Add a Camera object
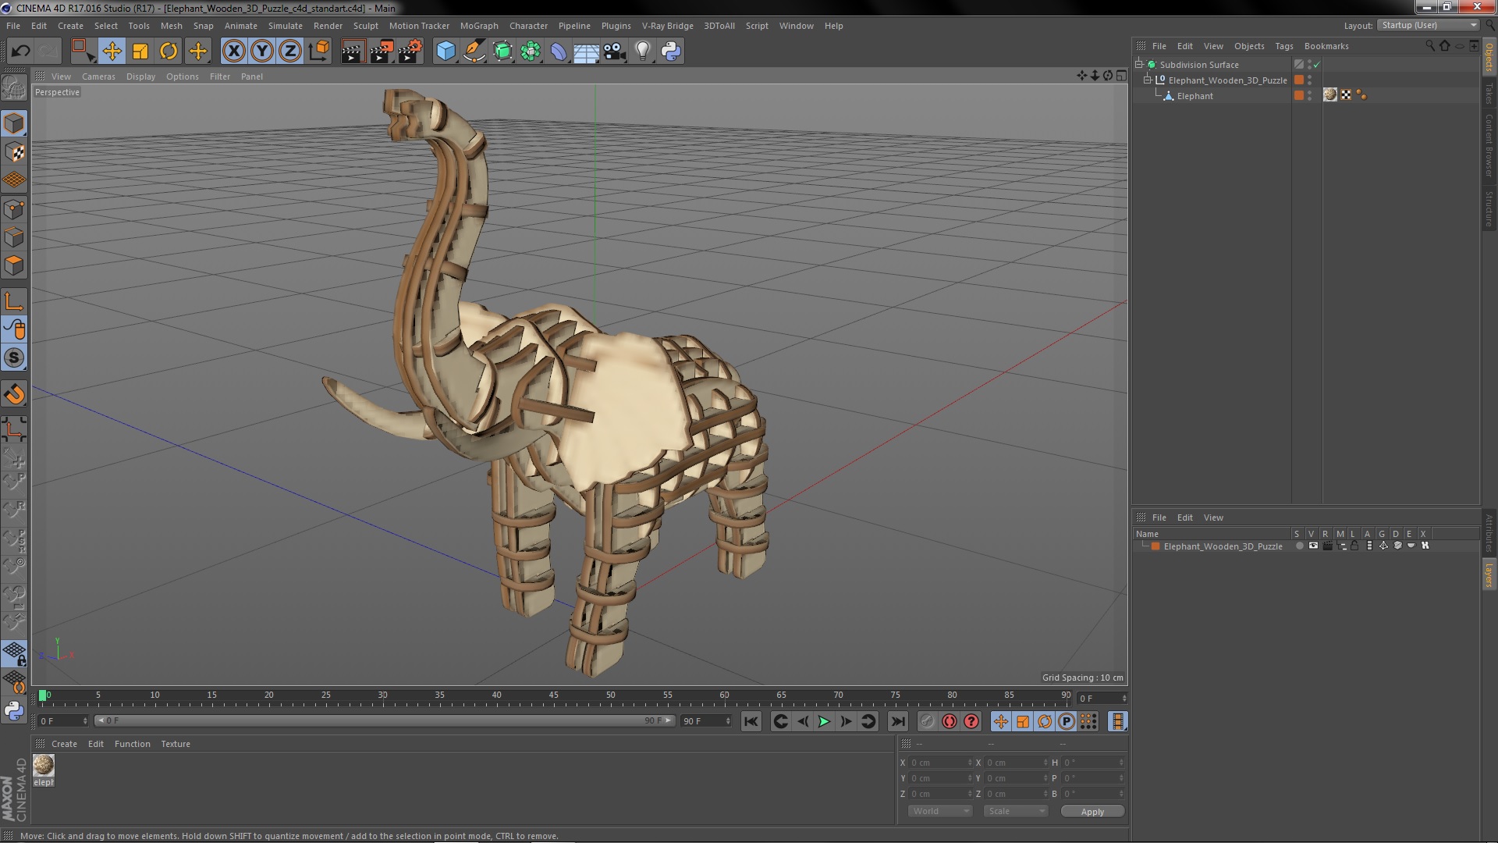 [x=614, y=52]
